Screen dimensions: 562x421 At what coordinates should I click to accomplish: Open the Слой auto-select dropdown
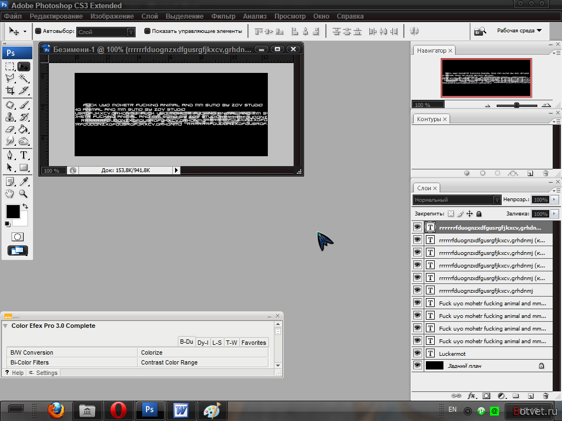[x=106, y=32]
